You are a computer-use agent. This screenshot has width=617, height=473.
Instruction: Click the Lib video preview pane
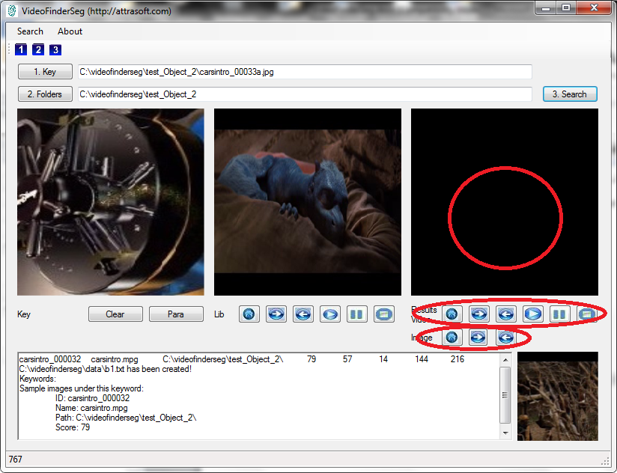308,202
